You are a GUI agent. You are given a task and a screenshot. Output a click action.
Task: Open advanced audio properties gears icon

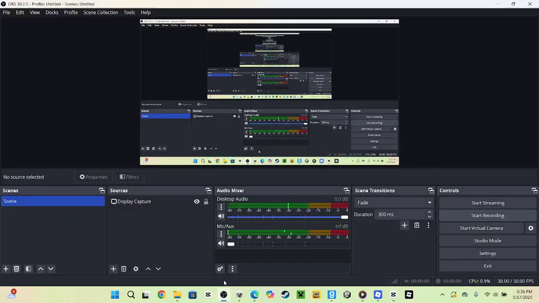click(x=220, y=269)
